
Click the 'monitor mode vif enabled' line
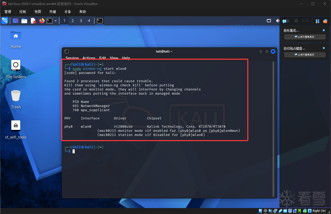(169, 131)
